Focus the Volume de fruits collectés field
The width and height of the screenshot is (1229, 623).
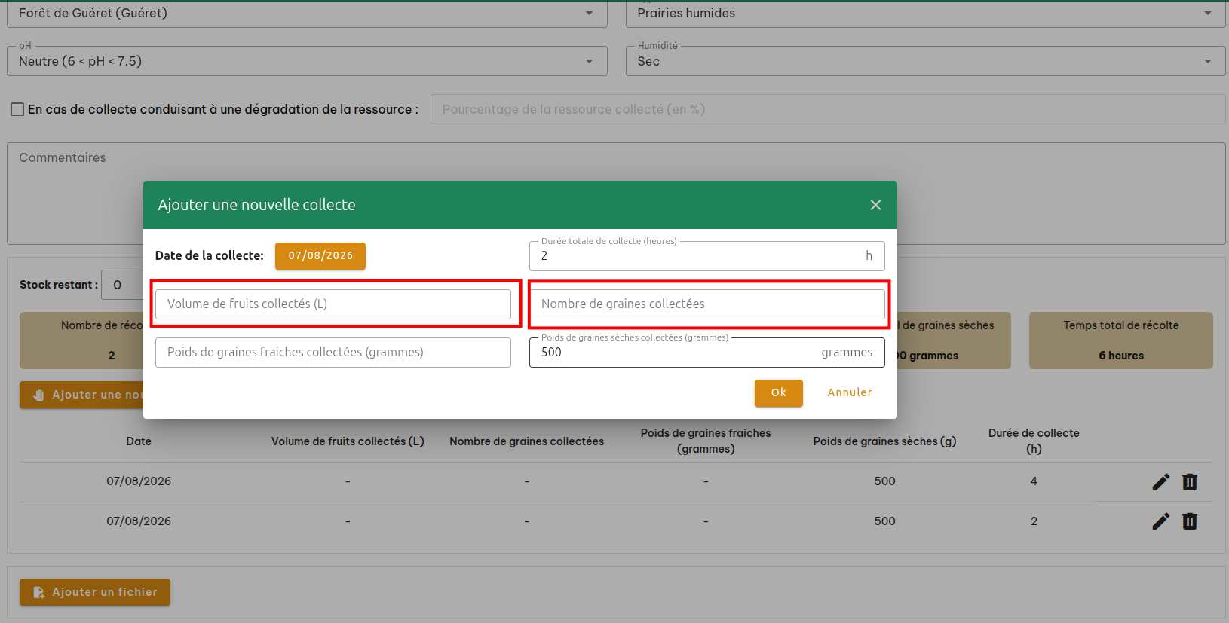coord(333,304)
